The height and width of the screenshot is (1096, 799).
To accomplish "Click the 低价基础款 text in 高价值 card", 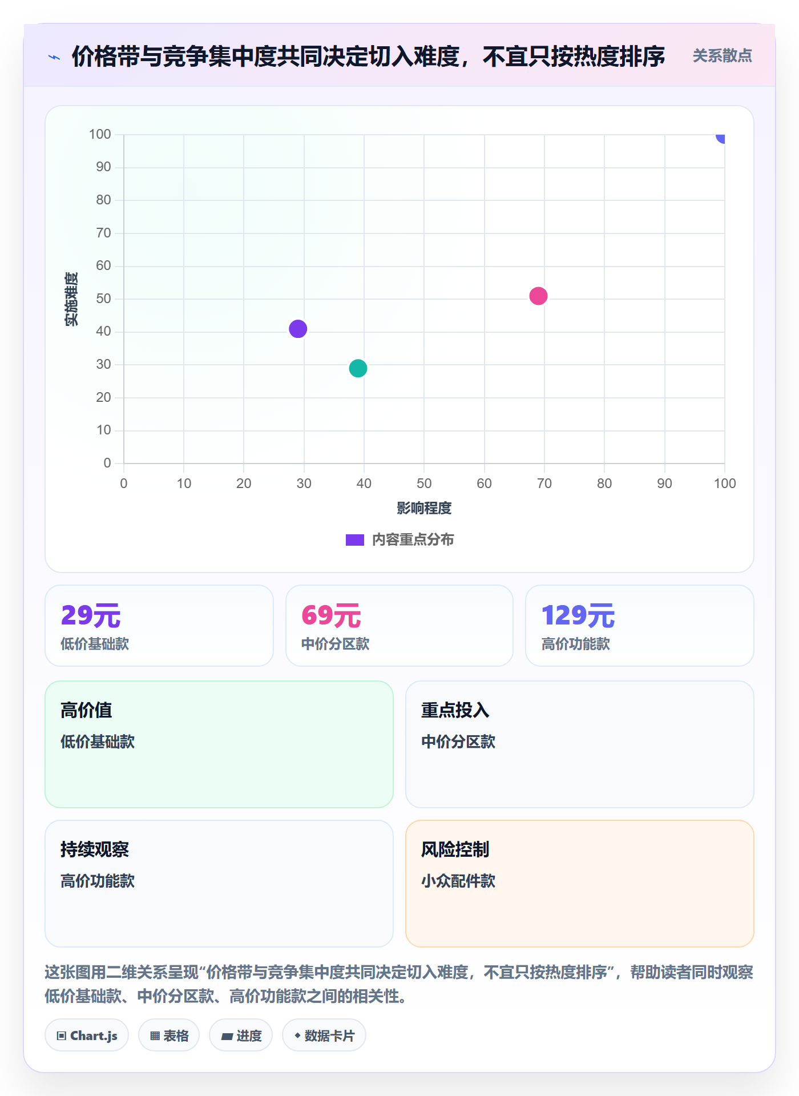I will [x=98, y=742].
